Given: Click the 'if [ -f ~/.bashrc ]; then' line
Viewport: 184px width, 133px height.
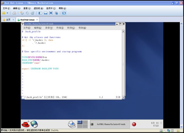Looking at the screenshot, I should pos(38,40).
